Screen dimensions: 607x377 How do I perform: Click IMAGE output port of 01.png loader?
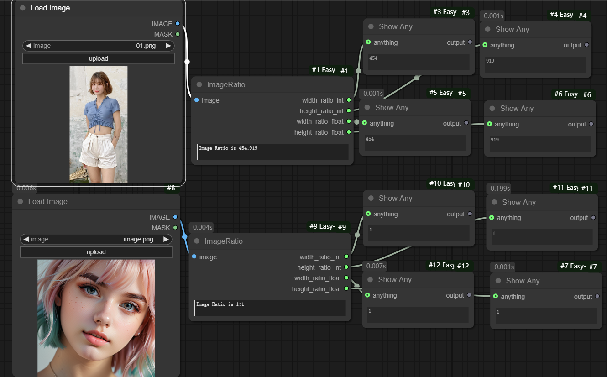(x=178, y=23)
